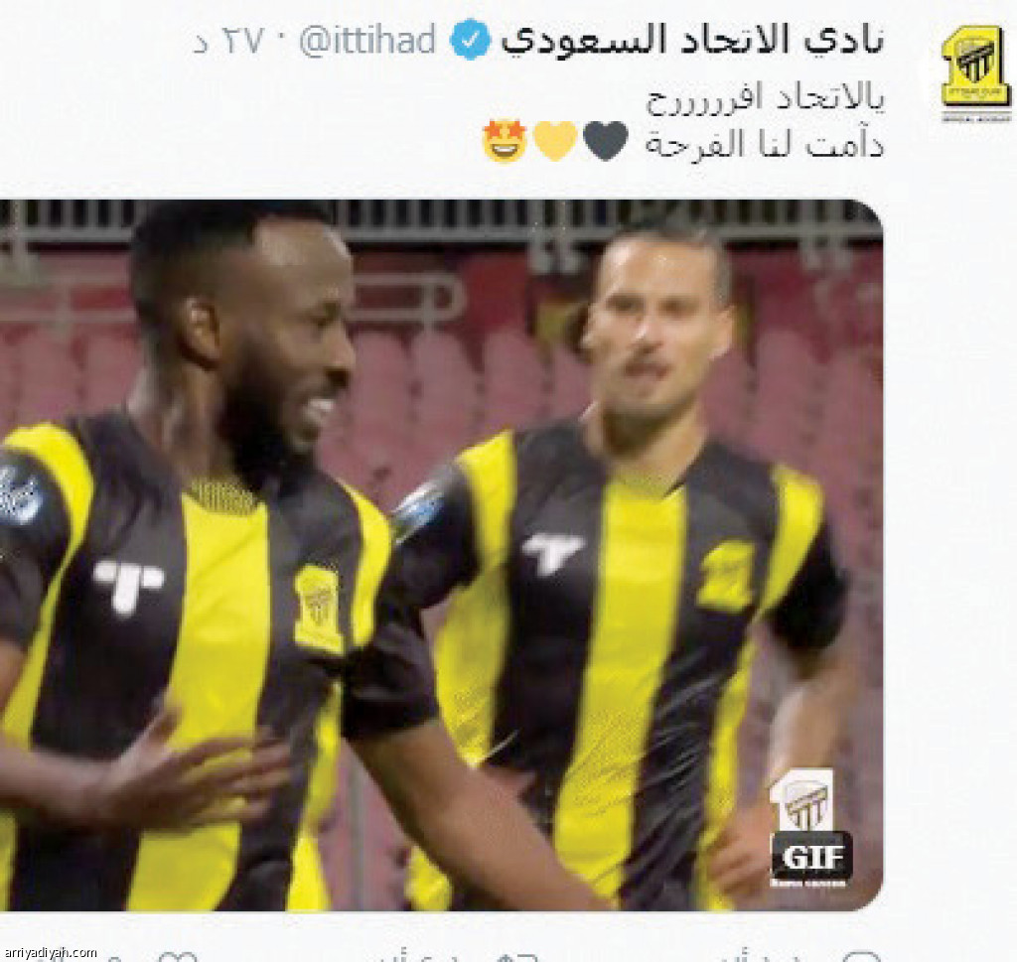
Task: Click the partially visible like heart icon
Action: 177,955
